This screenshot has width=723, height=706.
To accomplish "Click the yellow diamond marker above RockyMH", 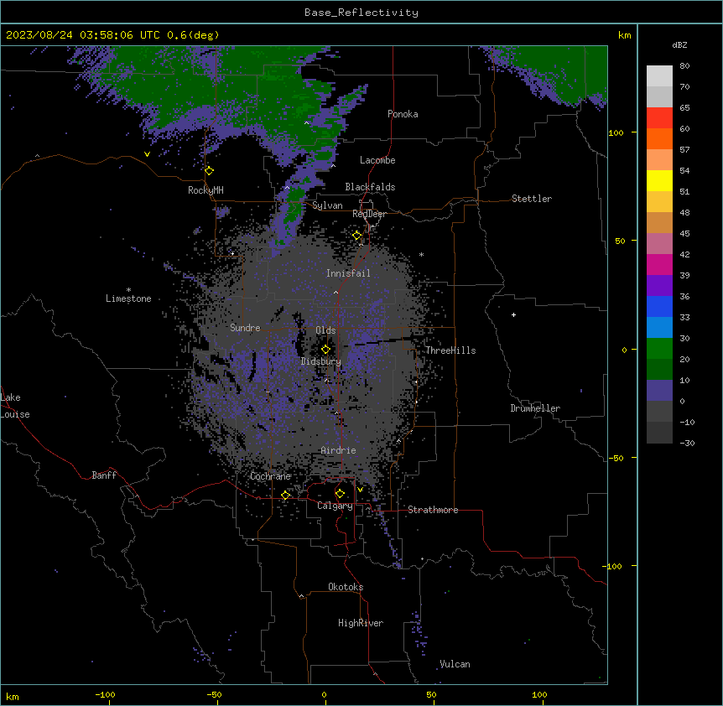I will click(210, 171).
